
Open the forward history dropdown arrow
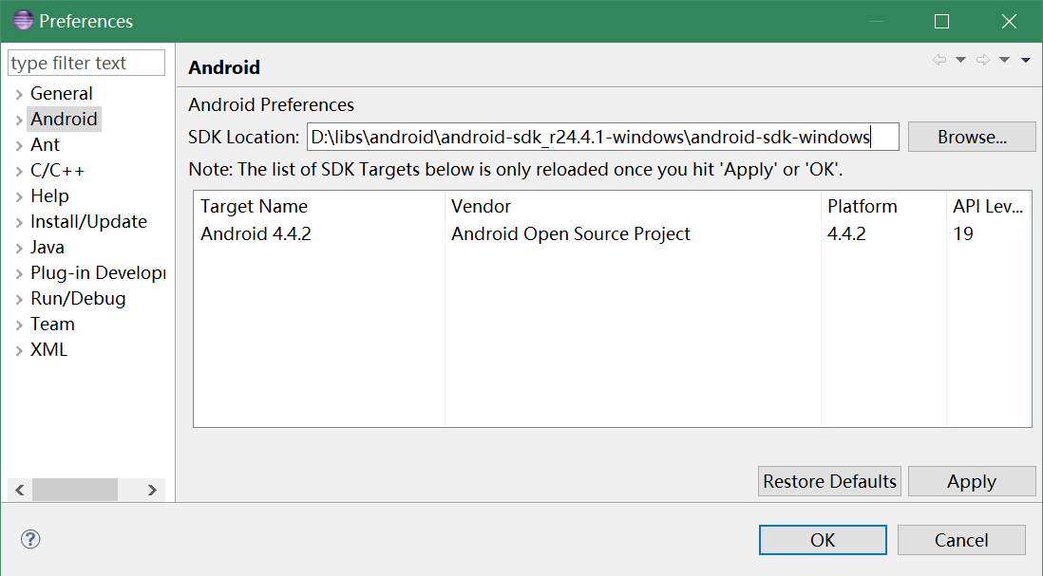coord(1004,61)
